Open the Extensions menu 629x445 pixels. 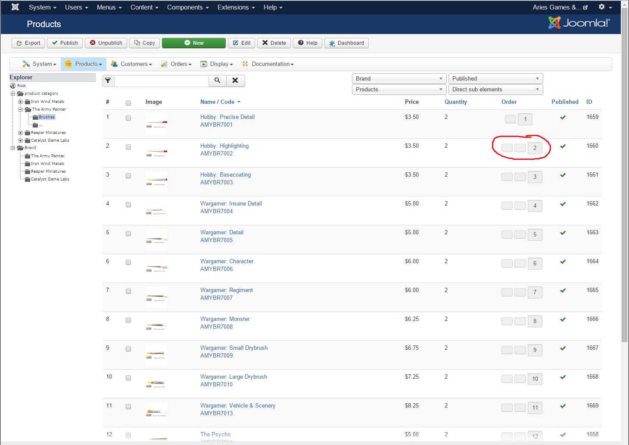(x=236, y=7)
